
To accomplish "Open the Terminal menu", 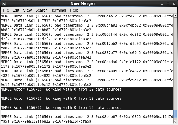I will (58, 10).
